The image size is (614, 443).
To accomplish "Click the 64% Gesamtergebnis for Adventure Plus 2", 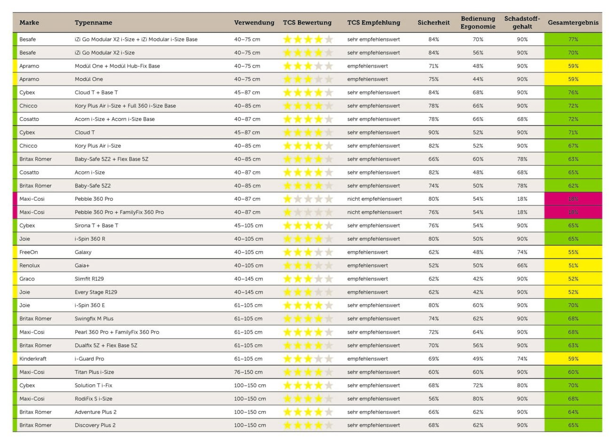I will click(573, 412).
